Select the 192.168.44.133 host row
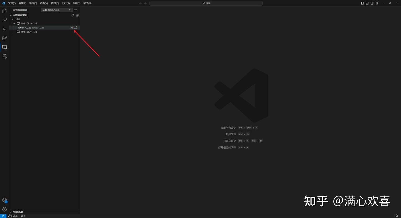This screenshot has width=401, height=218. click(x=45, y=32)
